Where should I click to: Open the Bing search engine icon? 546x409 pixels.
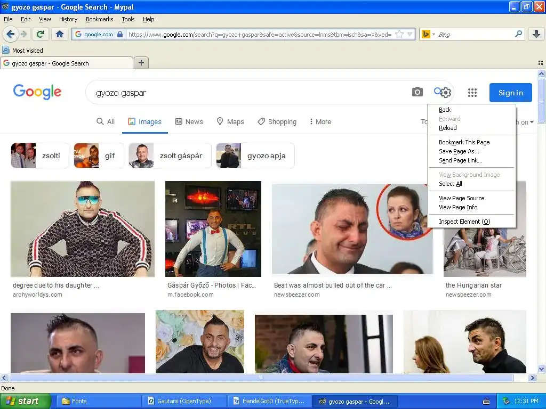click(425, 34)
